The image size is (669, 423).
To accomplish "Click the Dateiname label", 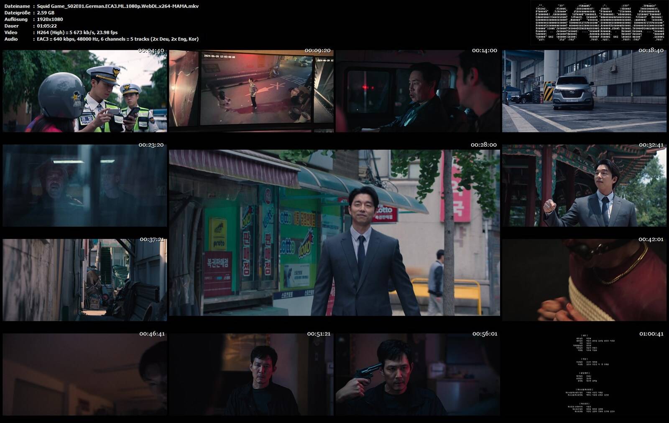I will [x=17, y=6].
